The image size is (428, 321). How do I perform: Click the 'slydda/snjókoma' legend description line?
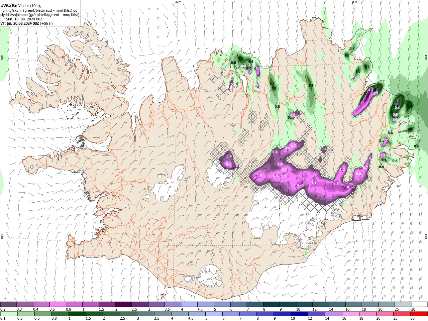point(40,15)
